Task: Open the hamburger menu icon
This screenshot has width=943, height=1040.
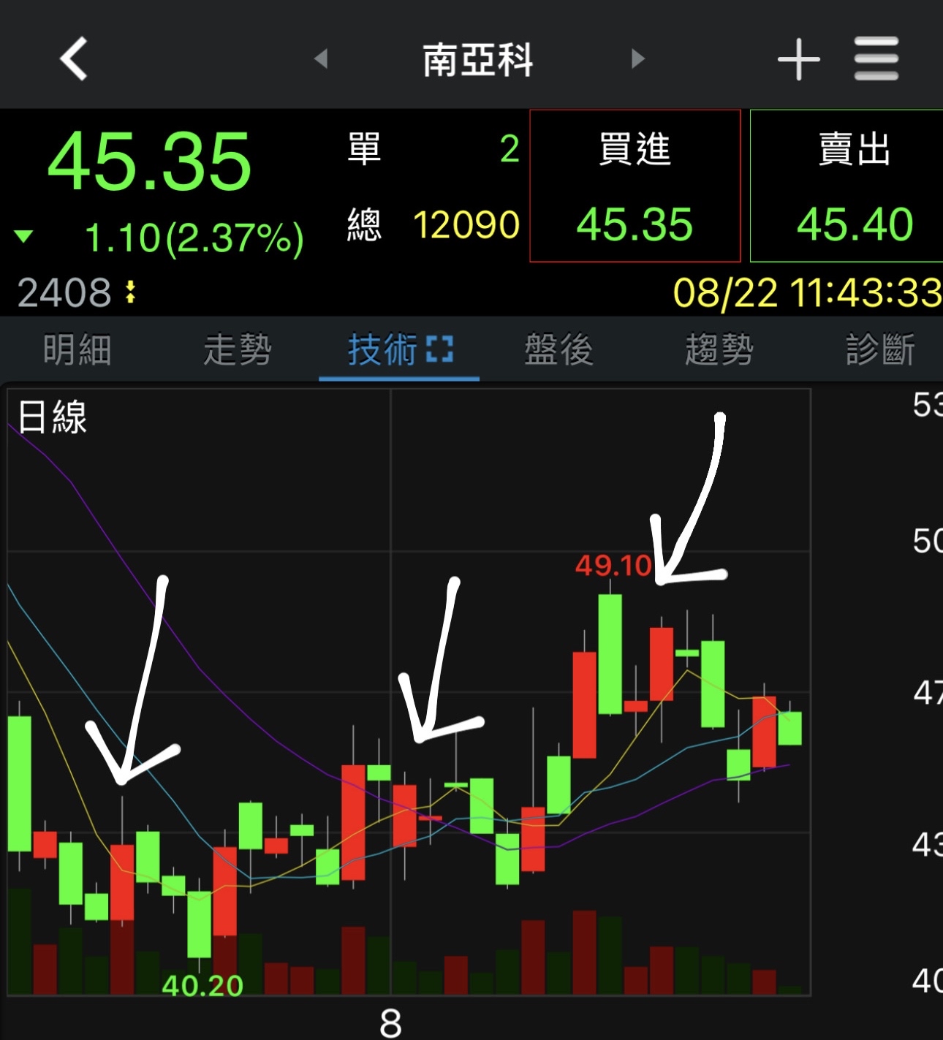Action: 876,58
